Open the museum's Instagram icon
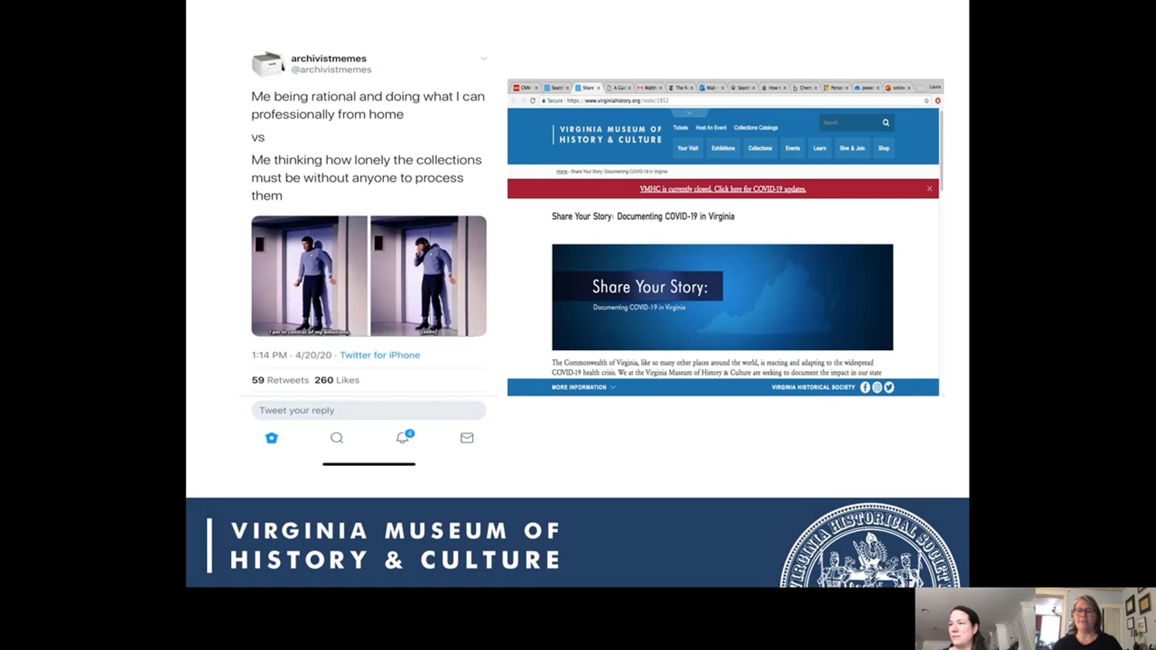1156x650 pixels. [877, 387]
